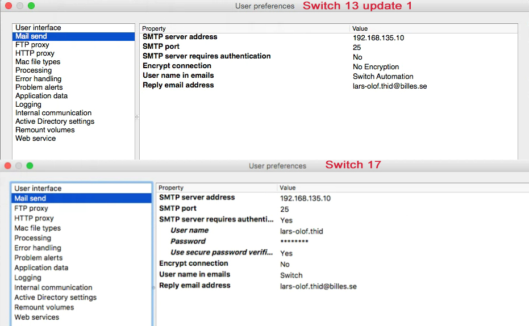The width and height of the screenshot is (529, 326).
Task: Click green zoom button of Switch 13 window
Action: [x=31, y=6]
